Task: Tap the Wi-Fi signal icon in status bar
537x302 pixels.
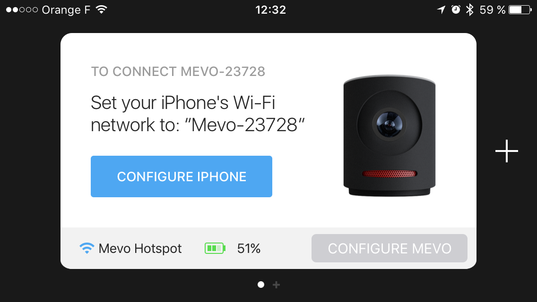Action: pos(101,9)
